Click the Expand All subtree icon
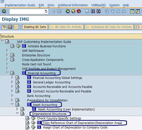 [4, 27]
